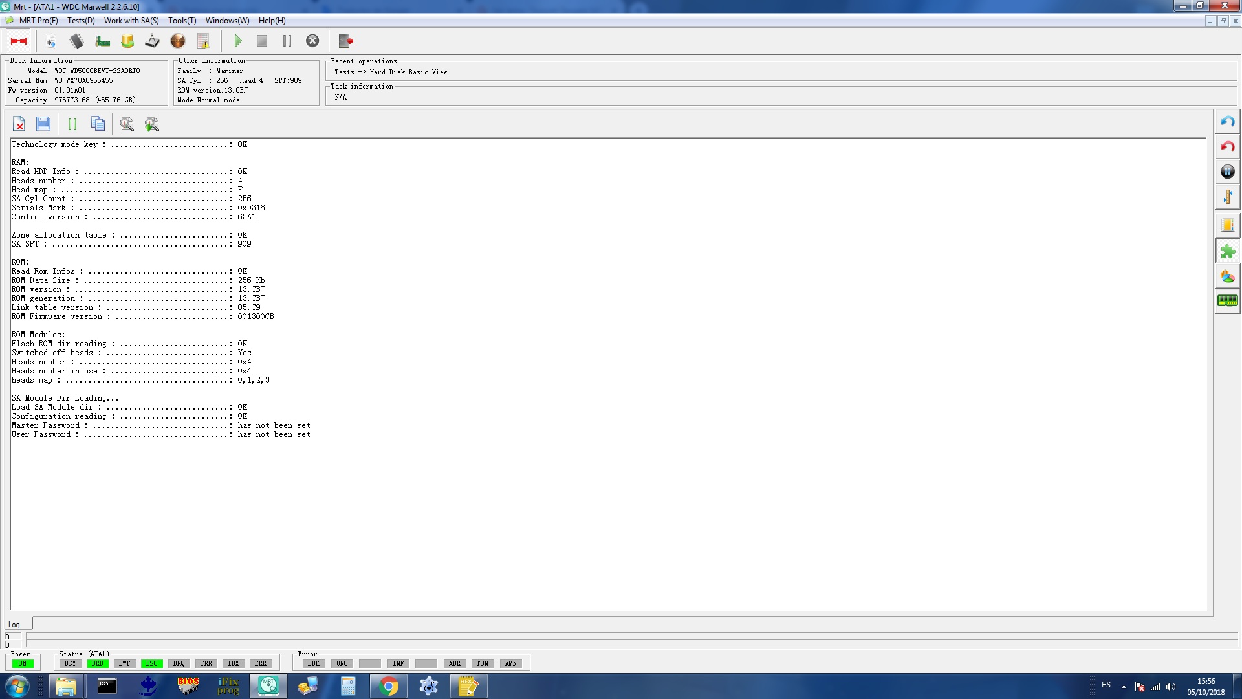This screenshot has width=1242, height=699.
Task: Click the DRD status indicator
Action: tap(97, 663)
